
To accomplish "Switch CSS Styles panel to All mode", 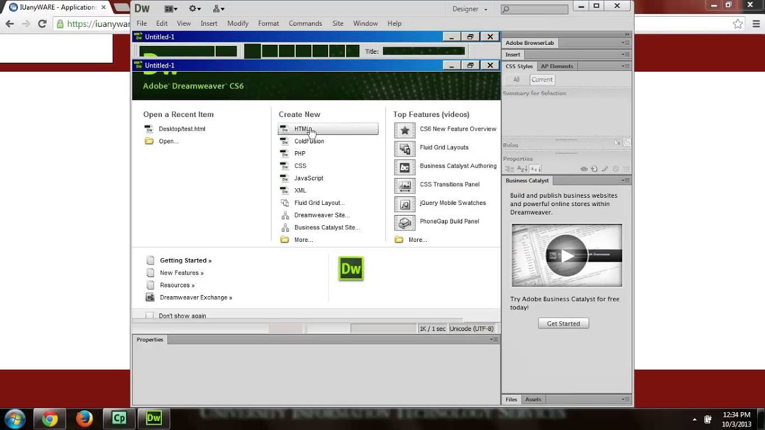I will (516, 79).
